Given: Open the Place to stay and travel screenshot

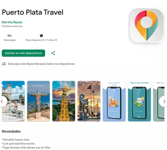Looking at the screenshot, I should 139,101.
